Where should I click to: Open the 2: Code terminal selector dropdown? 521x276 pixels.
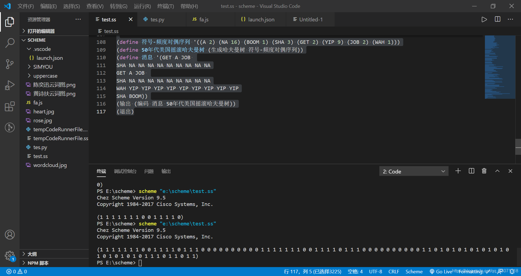(414, 171)
